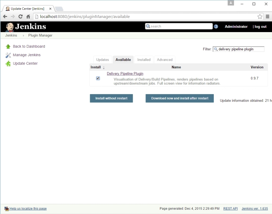Click the Manage Jenkins tools icon

click(x=8, y=55)
